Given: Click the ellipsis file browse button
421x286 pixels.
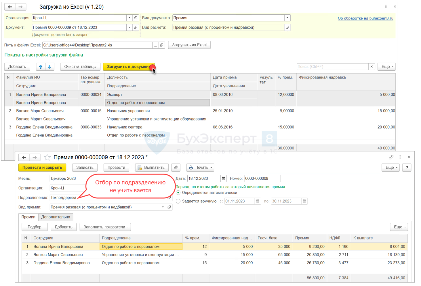Looking at the screenshot, I should [x=155, y=45].
